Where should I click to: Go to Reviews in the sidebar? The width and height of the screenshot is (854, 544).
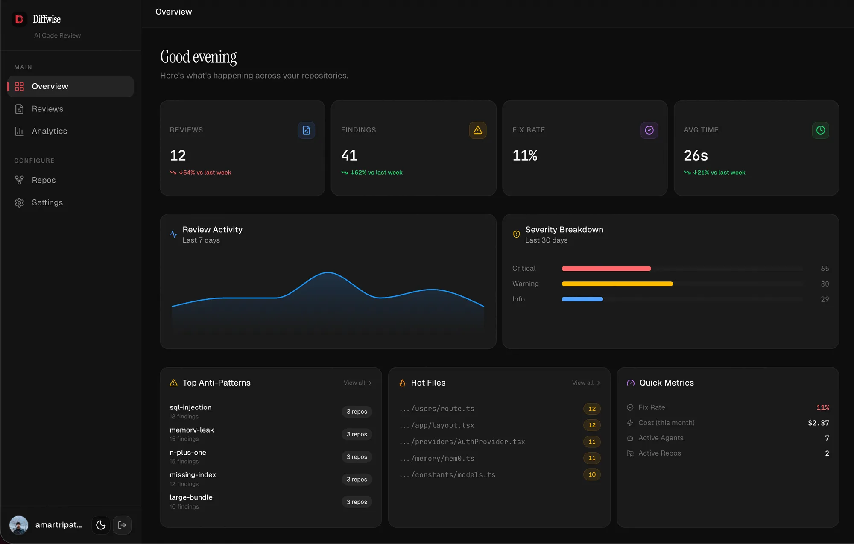click(70, 109)
